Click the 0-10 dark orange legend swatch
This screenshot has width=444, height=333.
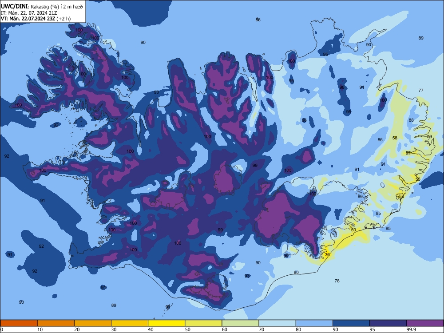(x=19, y=323)
